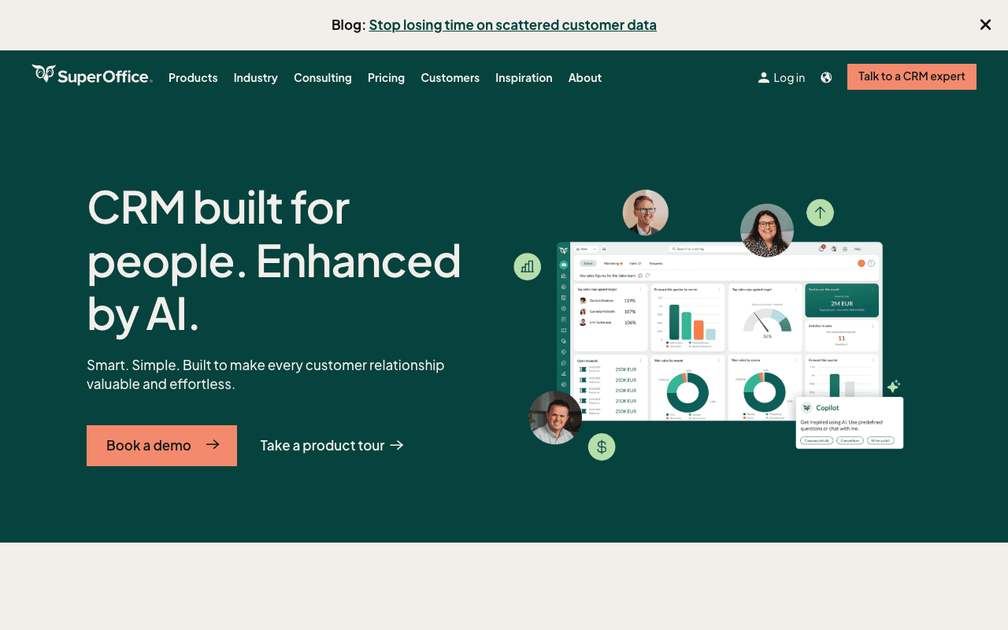Click the refresh icon beside the star
This screenshot has height=630, width=1008.
(648, 276)
